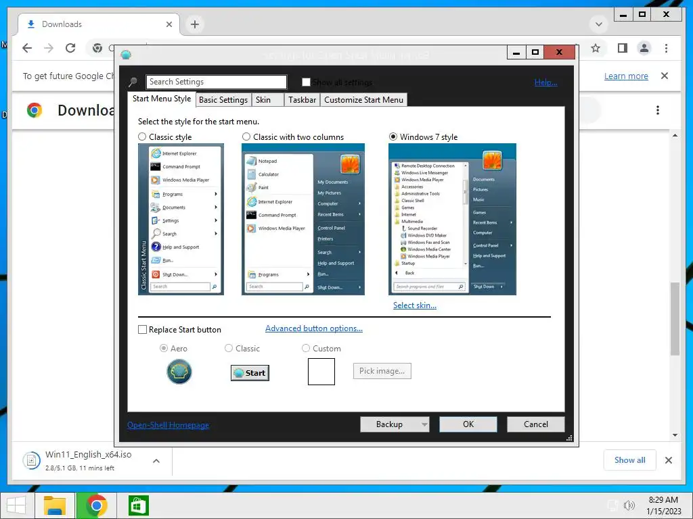Viewport: 693px width, 519px height.
Task: Open the Skin tab
Action: coord(268,100)
